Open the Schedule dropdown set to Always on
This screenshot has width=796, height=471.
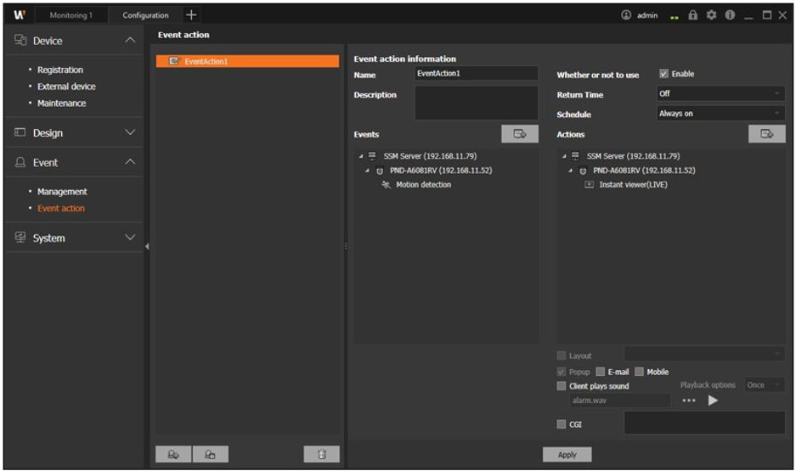coord(720,114)
